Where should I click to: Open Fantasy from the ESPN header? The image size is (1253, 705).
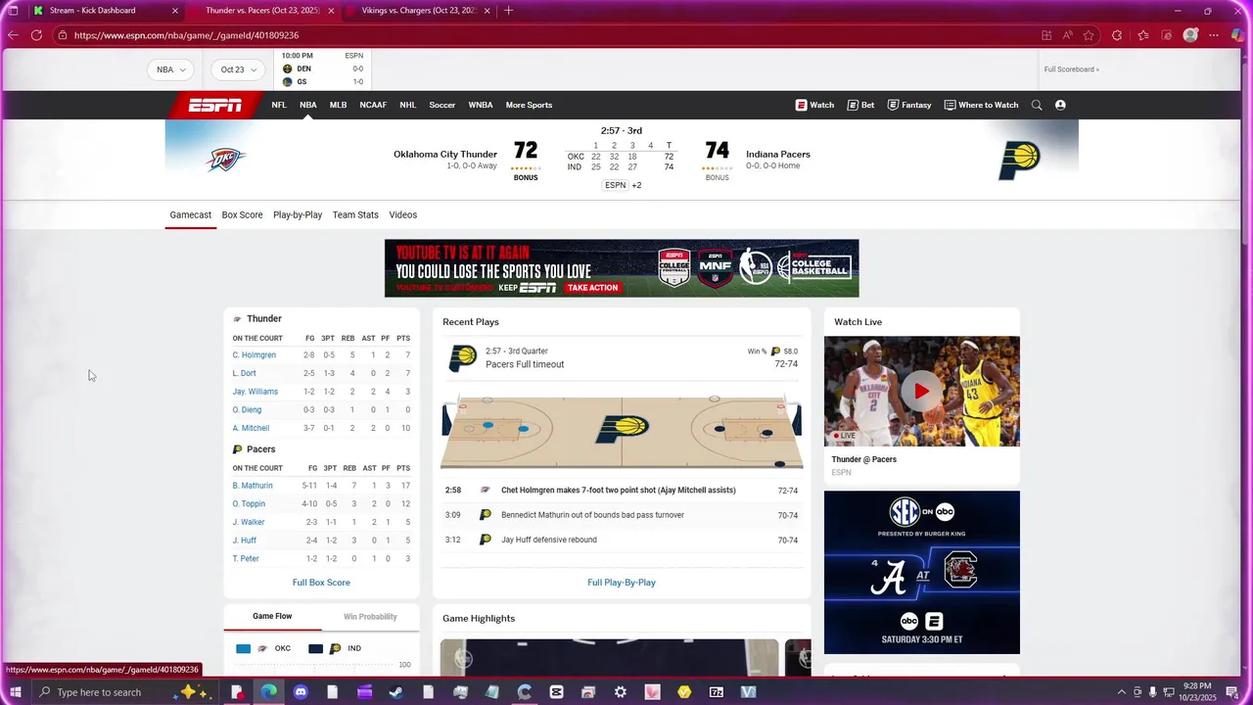pyautogui.click(x=909, y=105)
